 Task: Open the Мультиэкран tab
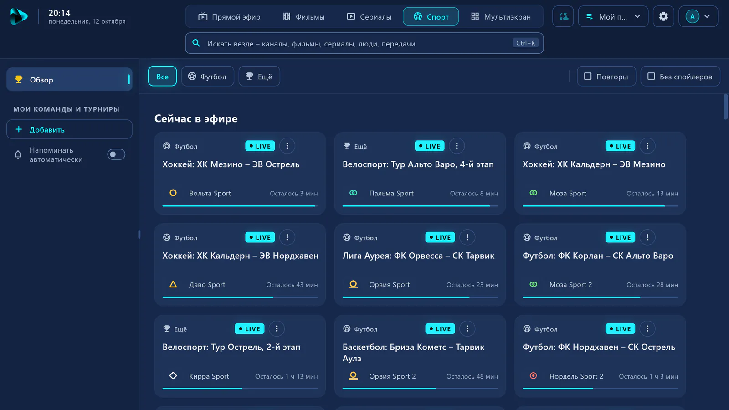coord(501,17)
